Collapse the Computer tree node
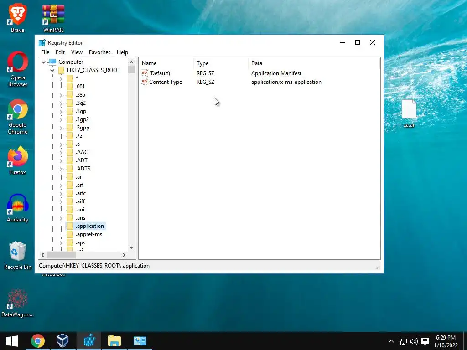 [x=43, y=62]
